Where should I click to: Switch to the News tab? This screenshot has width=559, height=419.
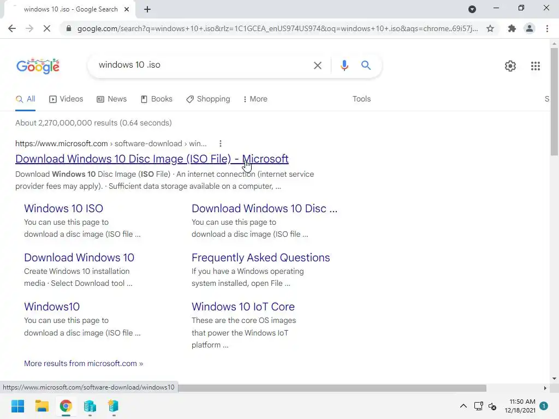[x=111, y=99]
